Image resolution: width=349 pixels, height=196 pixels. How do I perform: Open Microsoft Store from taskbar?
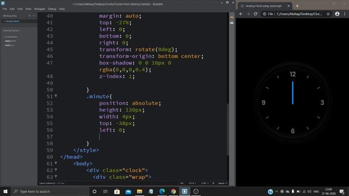point(117,191)
